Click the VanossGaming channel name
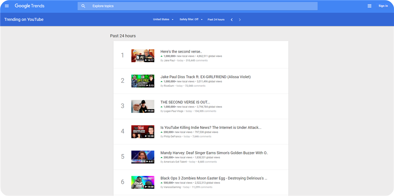The width and height of the screenshot is (394, 196). [x=172, y=187]
